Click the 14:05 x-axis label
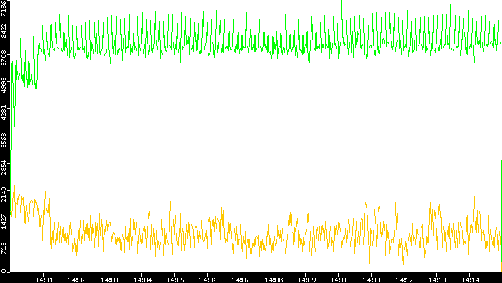Viewport: 502px width, 283px height. coord(175,280)
